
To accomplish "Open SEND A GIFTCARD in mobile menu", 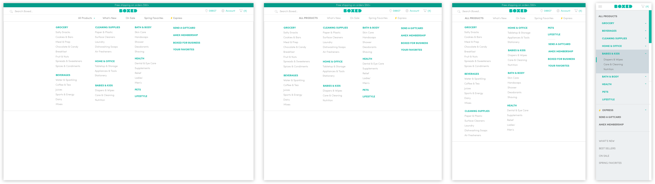I will [610, 117].
